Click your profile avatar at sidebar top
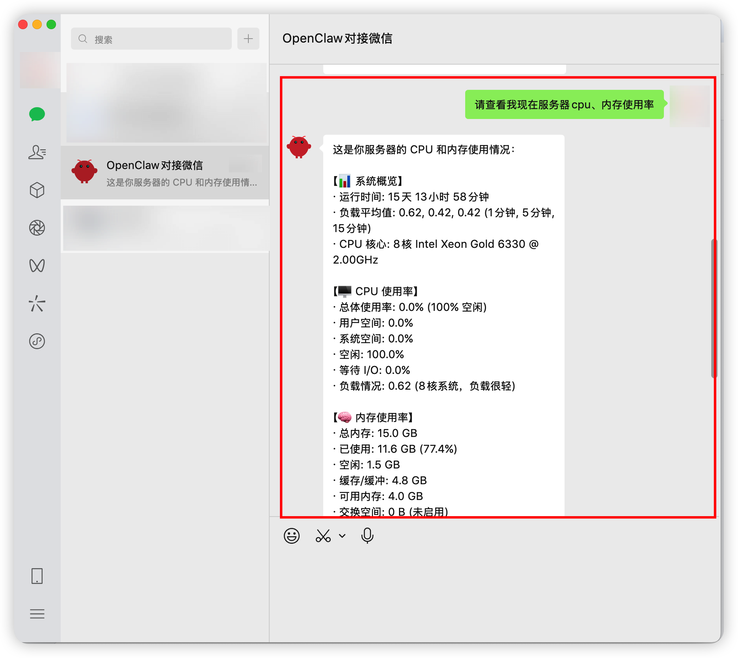The image size is (738, 658). [39, 70]
